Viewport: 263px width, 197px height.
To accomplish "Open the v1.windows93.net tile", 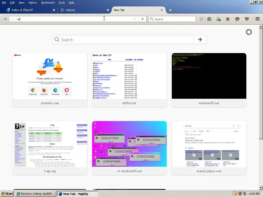I will tap(129, 148).
